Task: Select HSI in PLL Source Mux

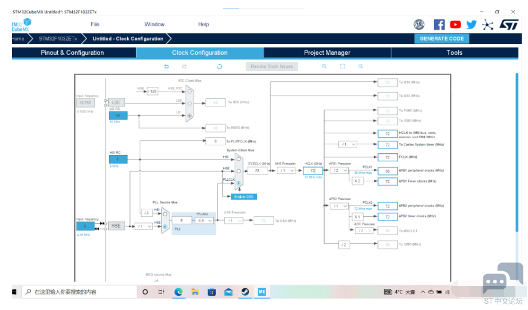Action: [165, 214]
